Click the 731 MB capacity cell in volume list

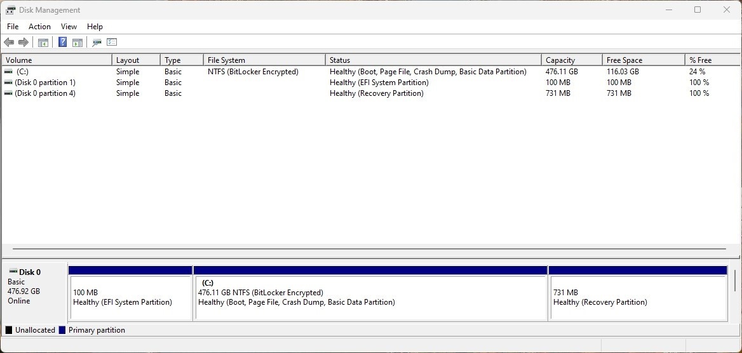pos(558,93)
